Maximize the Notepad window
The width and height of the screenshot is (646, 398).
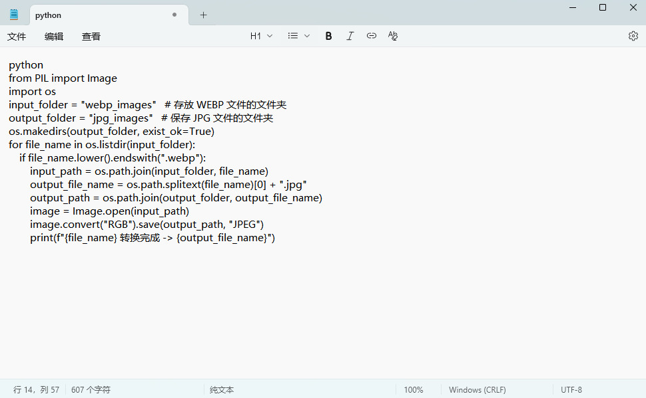(603, 7)
